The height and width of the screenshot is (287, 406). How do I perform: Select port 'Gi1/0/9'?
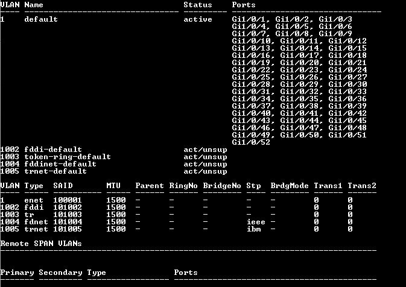click(x=335, y=34)
